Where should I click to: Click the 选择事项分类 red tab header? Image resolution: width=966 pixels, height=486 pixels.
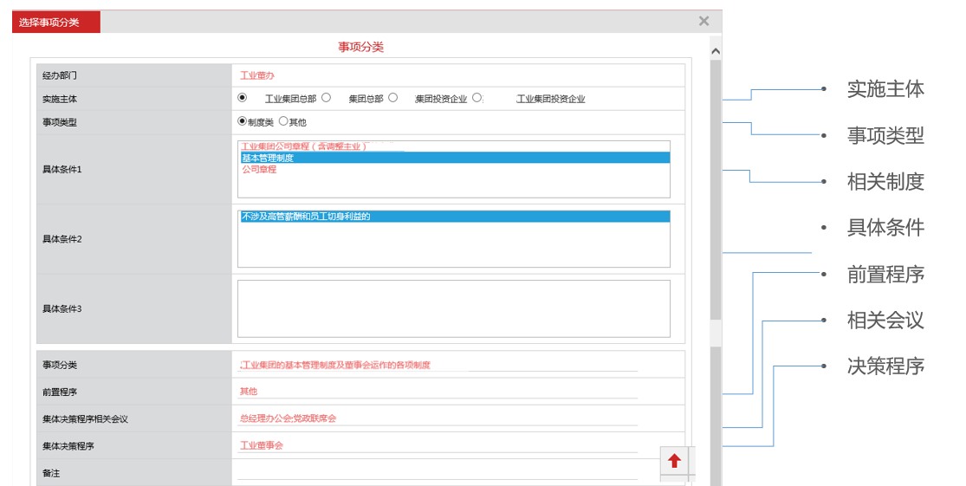pyautogui.click(x=55, y=23)
